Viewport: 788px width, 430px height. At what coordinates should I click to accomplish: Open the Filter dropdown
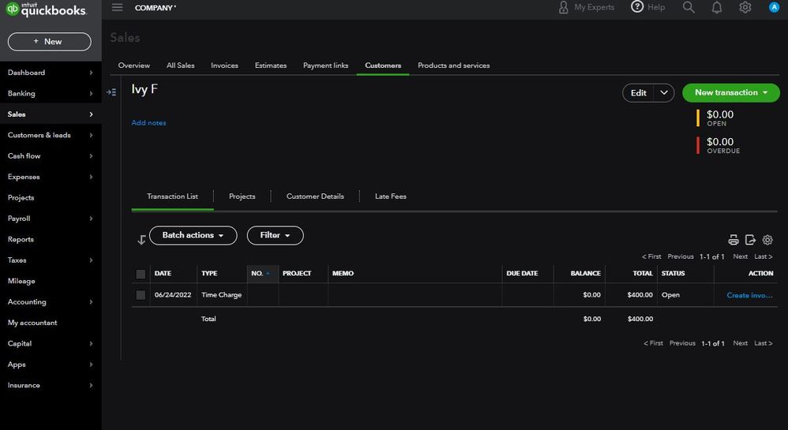click(x=275, y=235)
